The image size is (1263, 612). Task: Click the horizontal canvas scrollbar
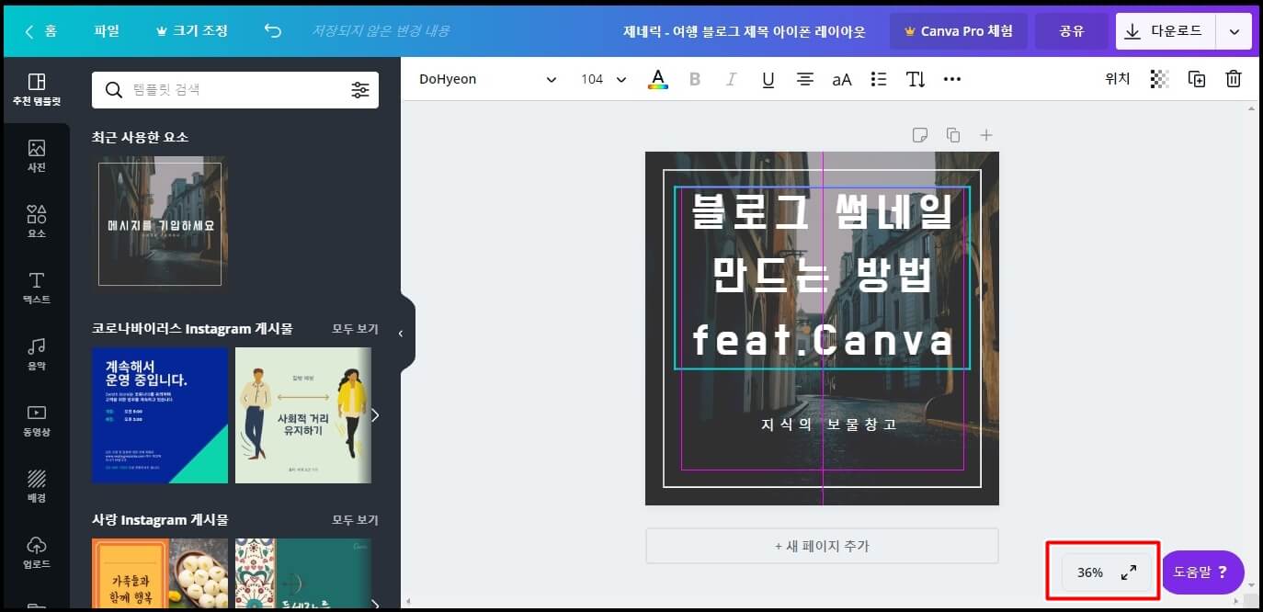pyautogui.click(x=823, y=602)
